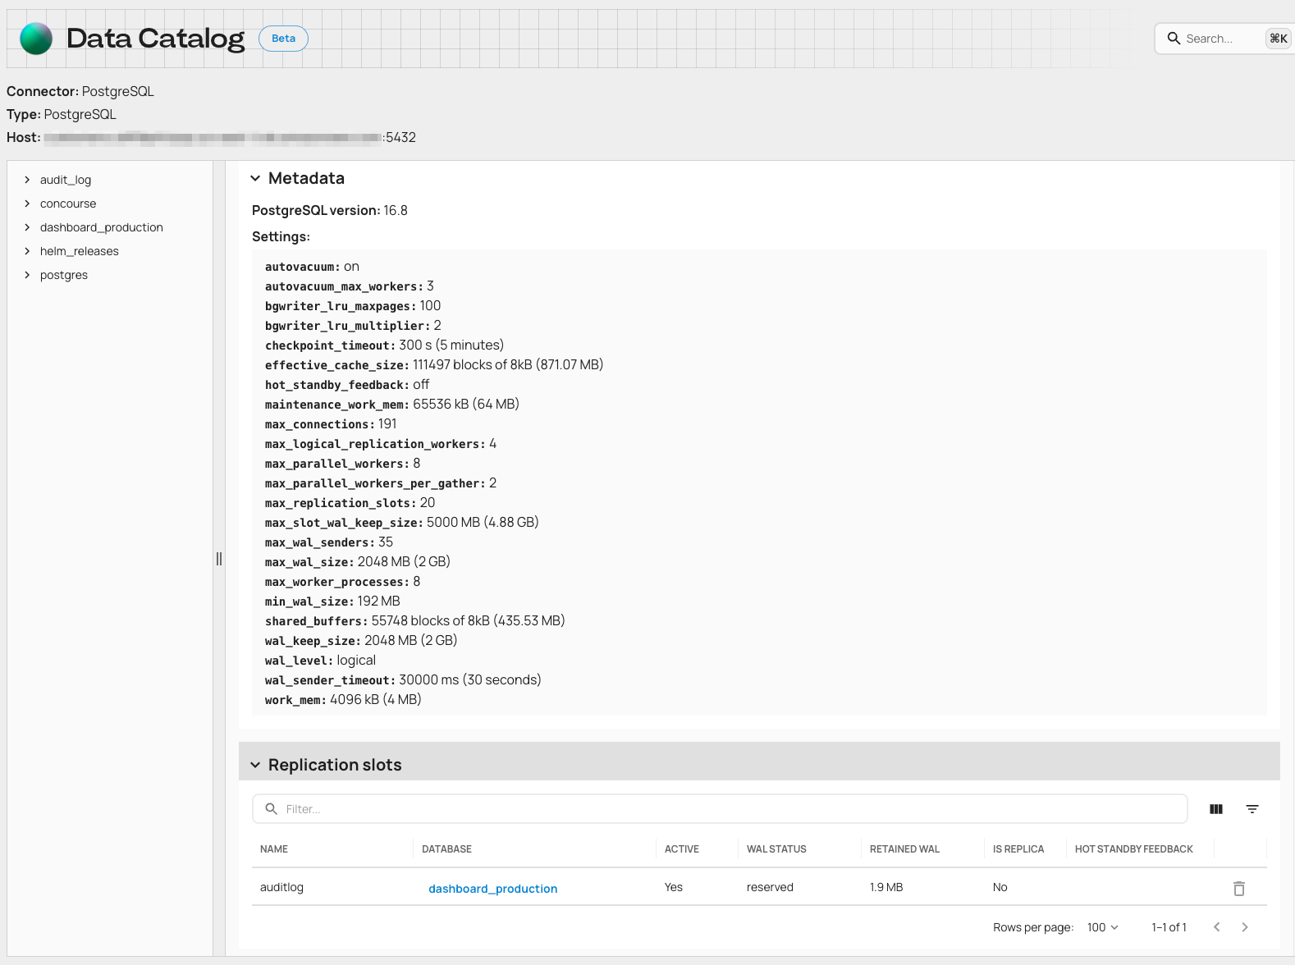
Task: Open the column visibility icon
Action: pos(1216,809)
